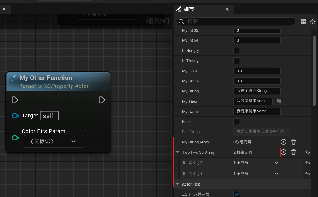The height and width of the screenshot is (197, 318).
Task: Click the 1 个成员 text in 索引 [1]
Action: point(240,174)
